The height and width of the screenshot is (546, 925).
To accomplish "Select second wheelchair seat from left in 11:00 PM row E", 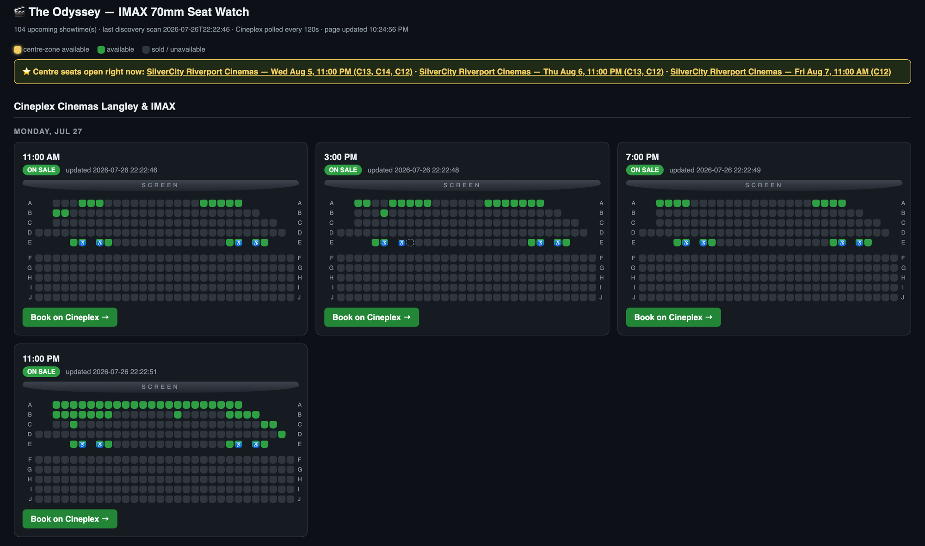I will click(x=99, y=444).
